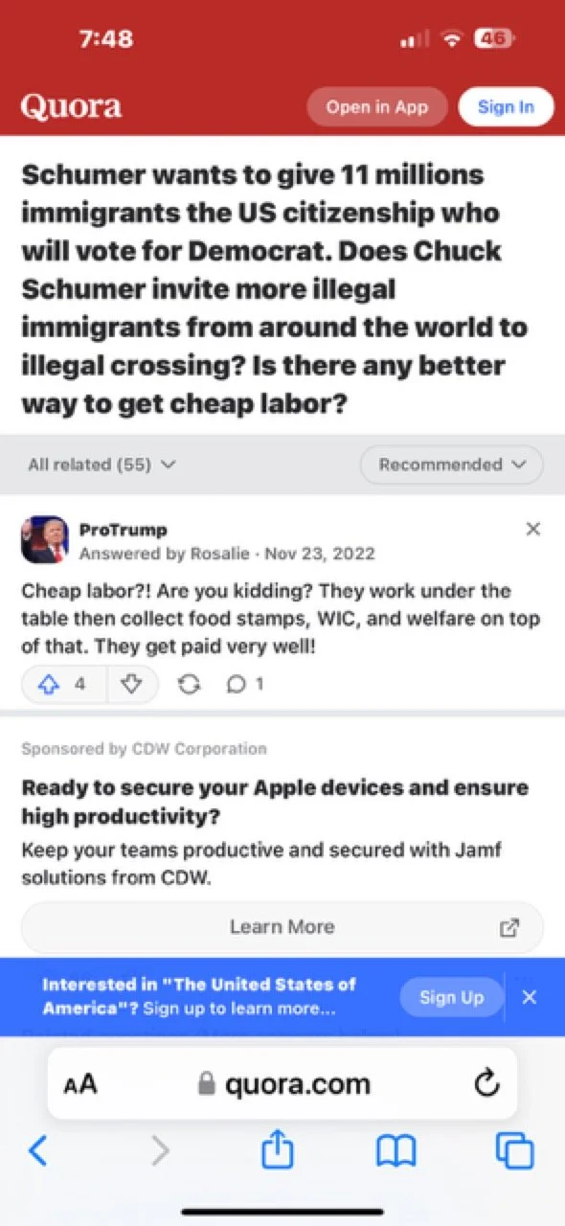Open the Recommended sort dropdown
The image size is (565, 1226).
click(452, 465)
